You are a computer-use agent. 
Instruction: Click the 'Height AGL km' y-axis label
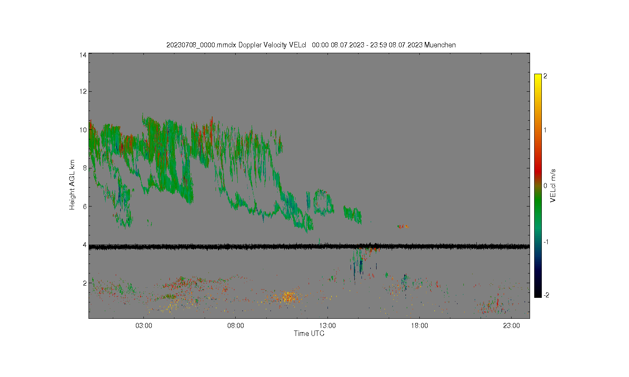pyautogui.click(x=72, y=185)
